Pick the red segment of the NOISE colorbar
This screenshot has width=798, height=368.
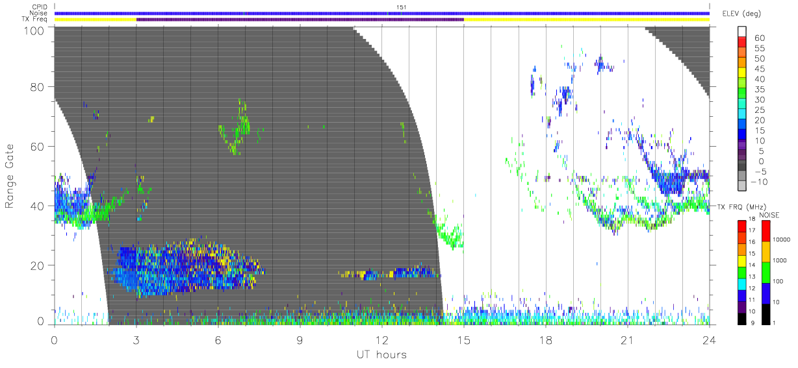767,231
